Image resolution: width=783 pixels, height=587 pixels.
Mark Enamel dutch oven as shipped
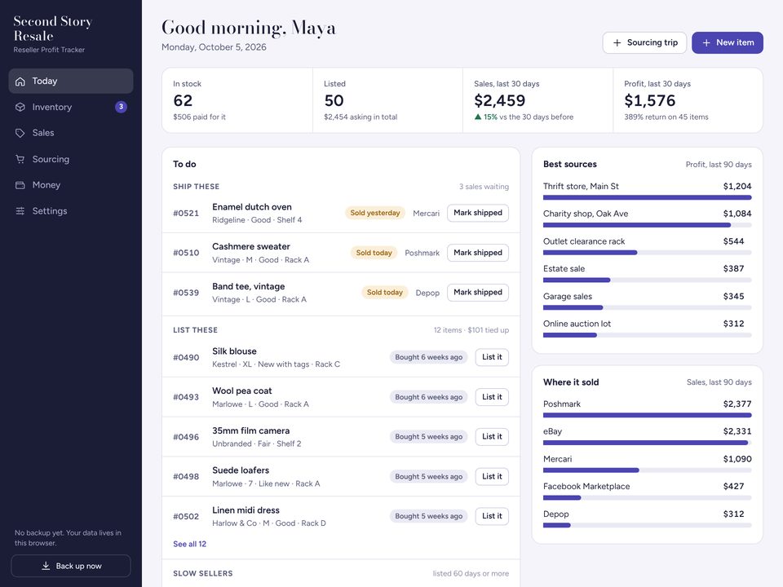(x=477, y=213)
